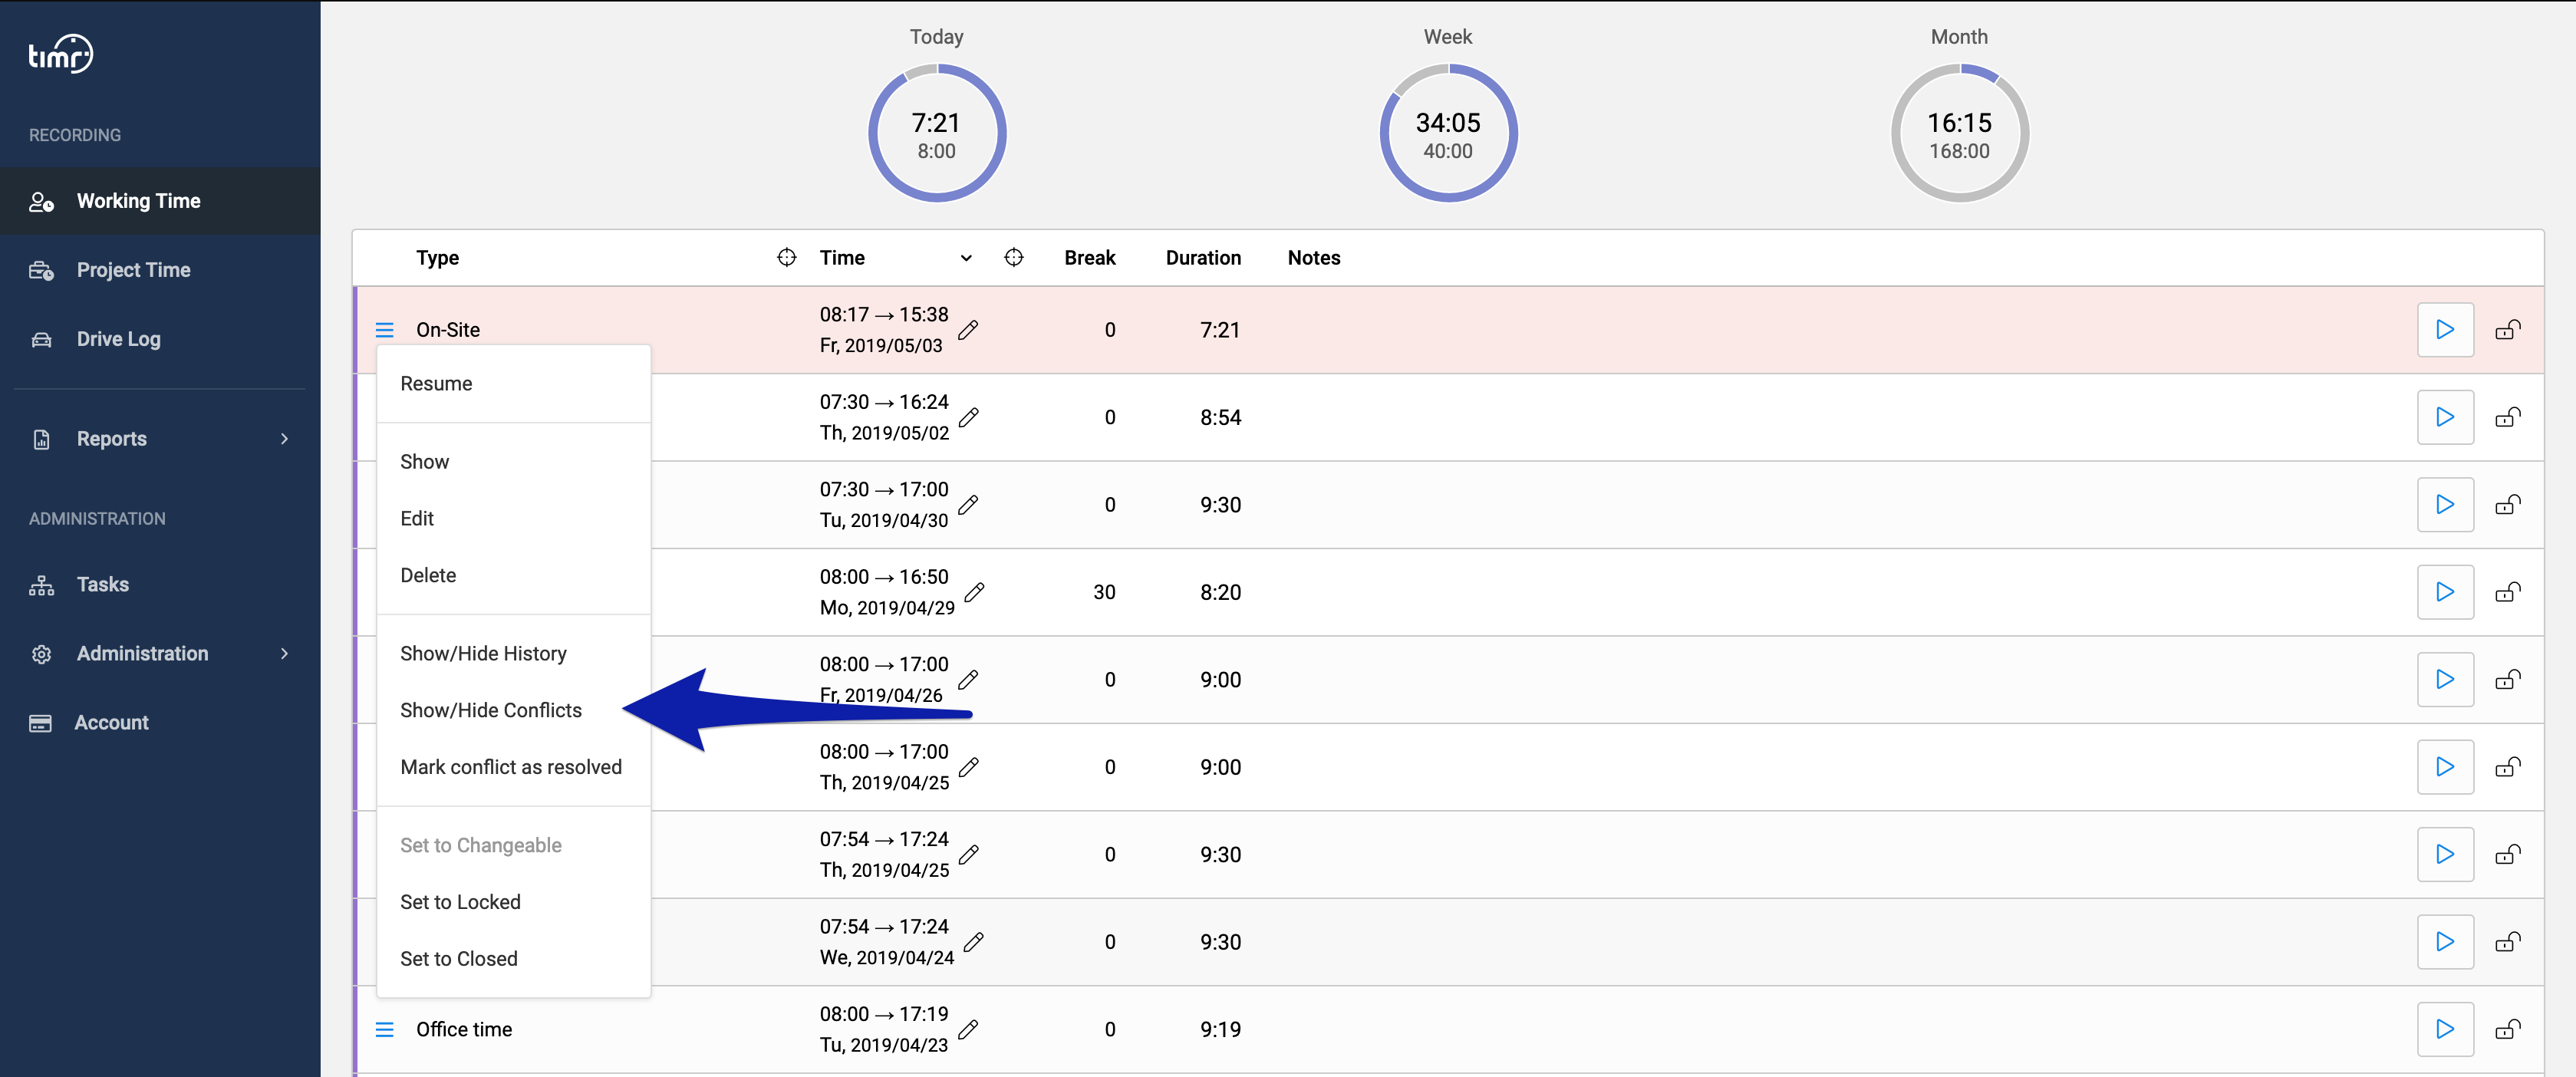2576x1077 pixels.
Task: Click the Type column header
Action: pyautogui.click(x=438, y=258)
